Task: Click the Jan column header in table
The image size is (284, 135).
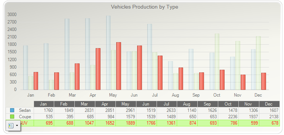Action: click(44, 104)
